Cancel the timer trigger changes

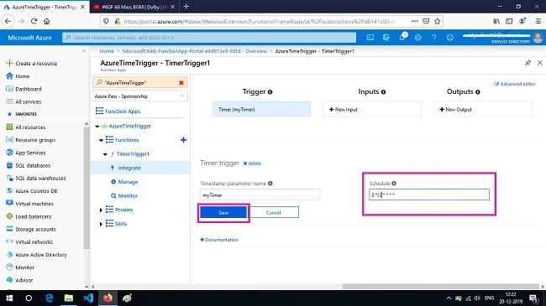(273, 212)
